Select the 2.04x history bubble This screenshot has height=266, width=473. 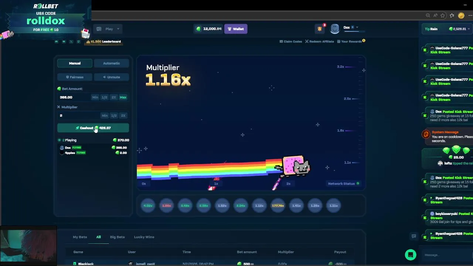[241, 205]
